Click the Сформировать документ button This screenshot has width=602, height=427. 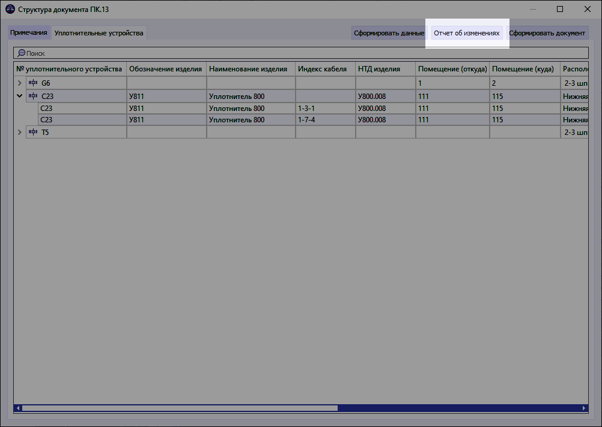[548, 33]
